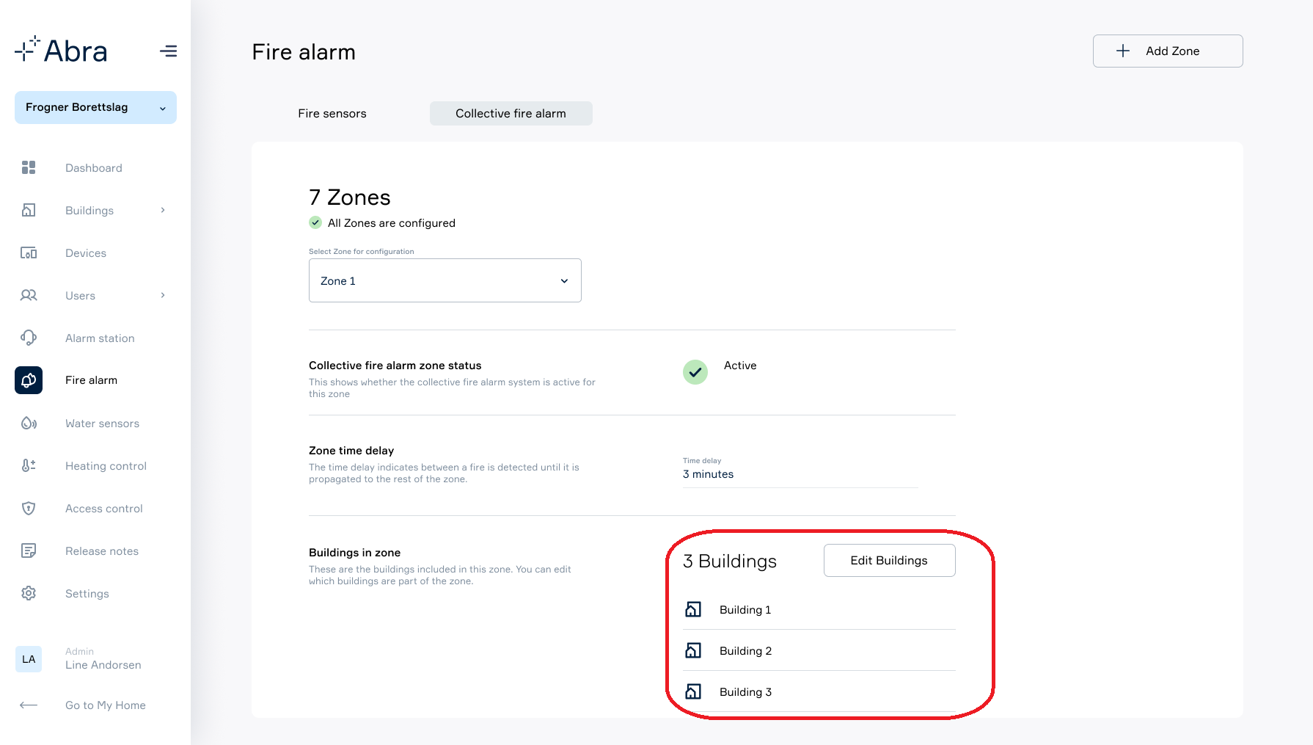Open Alarm station headset icon
This screenshot has height=745, width=1313.
coord(29,338)
